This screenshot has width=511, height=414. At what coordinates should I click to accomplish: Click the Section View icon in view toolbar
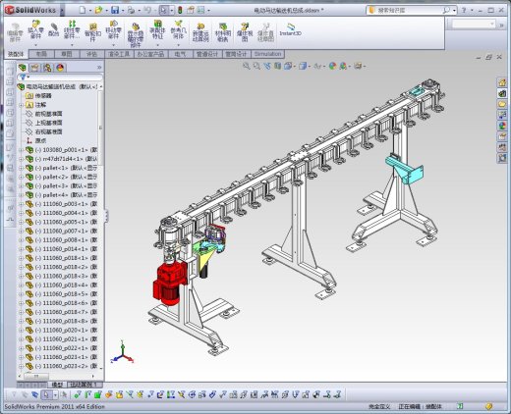pyautogui.click(x=278, y=66)
